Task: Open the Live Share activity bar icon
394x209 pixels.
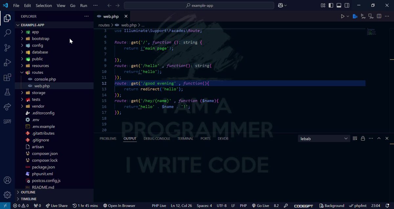Action: tap(7, 107)
